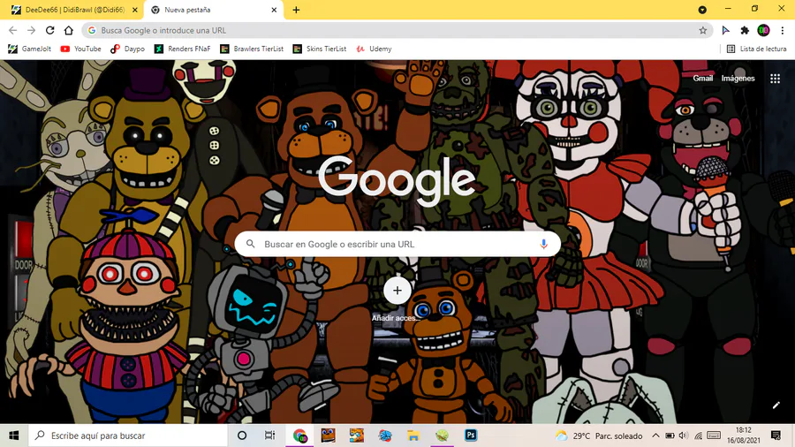The image size is (795, 447).
Task: Click the address bar URL field
Action: [x=398, y=30]
